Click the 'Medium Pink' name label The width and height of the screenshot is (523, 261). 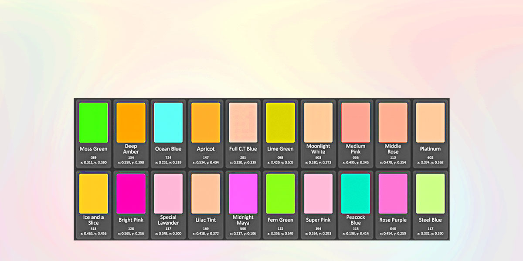pos(356,149)
